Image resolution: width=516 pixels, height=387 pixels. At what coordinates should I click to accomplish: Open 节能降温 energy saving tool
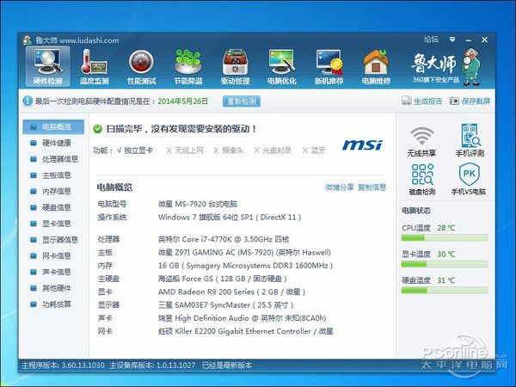pyautogui.click(x=187, y=66)
